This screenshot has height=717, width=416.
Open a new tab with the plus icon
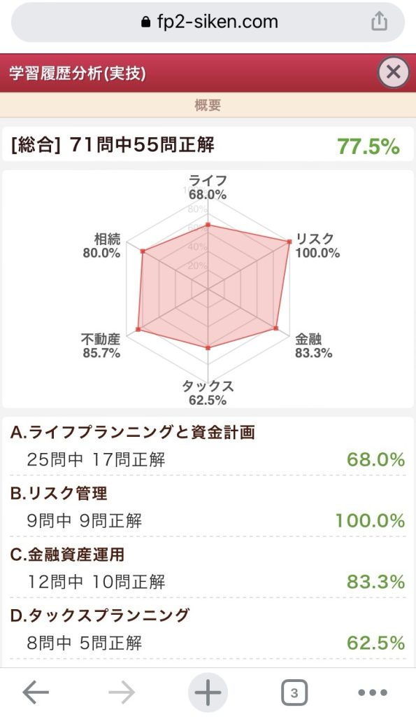208,692
